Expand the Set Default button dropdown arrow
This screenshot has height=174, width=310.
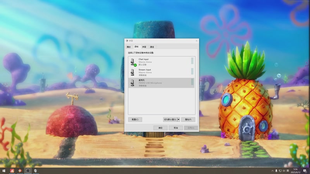[179, 119]
